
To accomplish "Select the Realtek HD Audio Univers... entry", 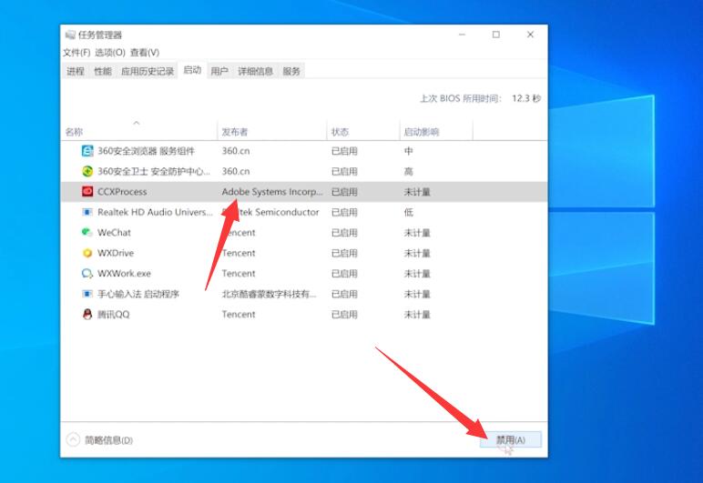I will tap(155, 212).
